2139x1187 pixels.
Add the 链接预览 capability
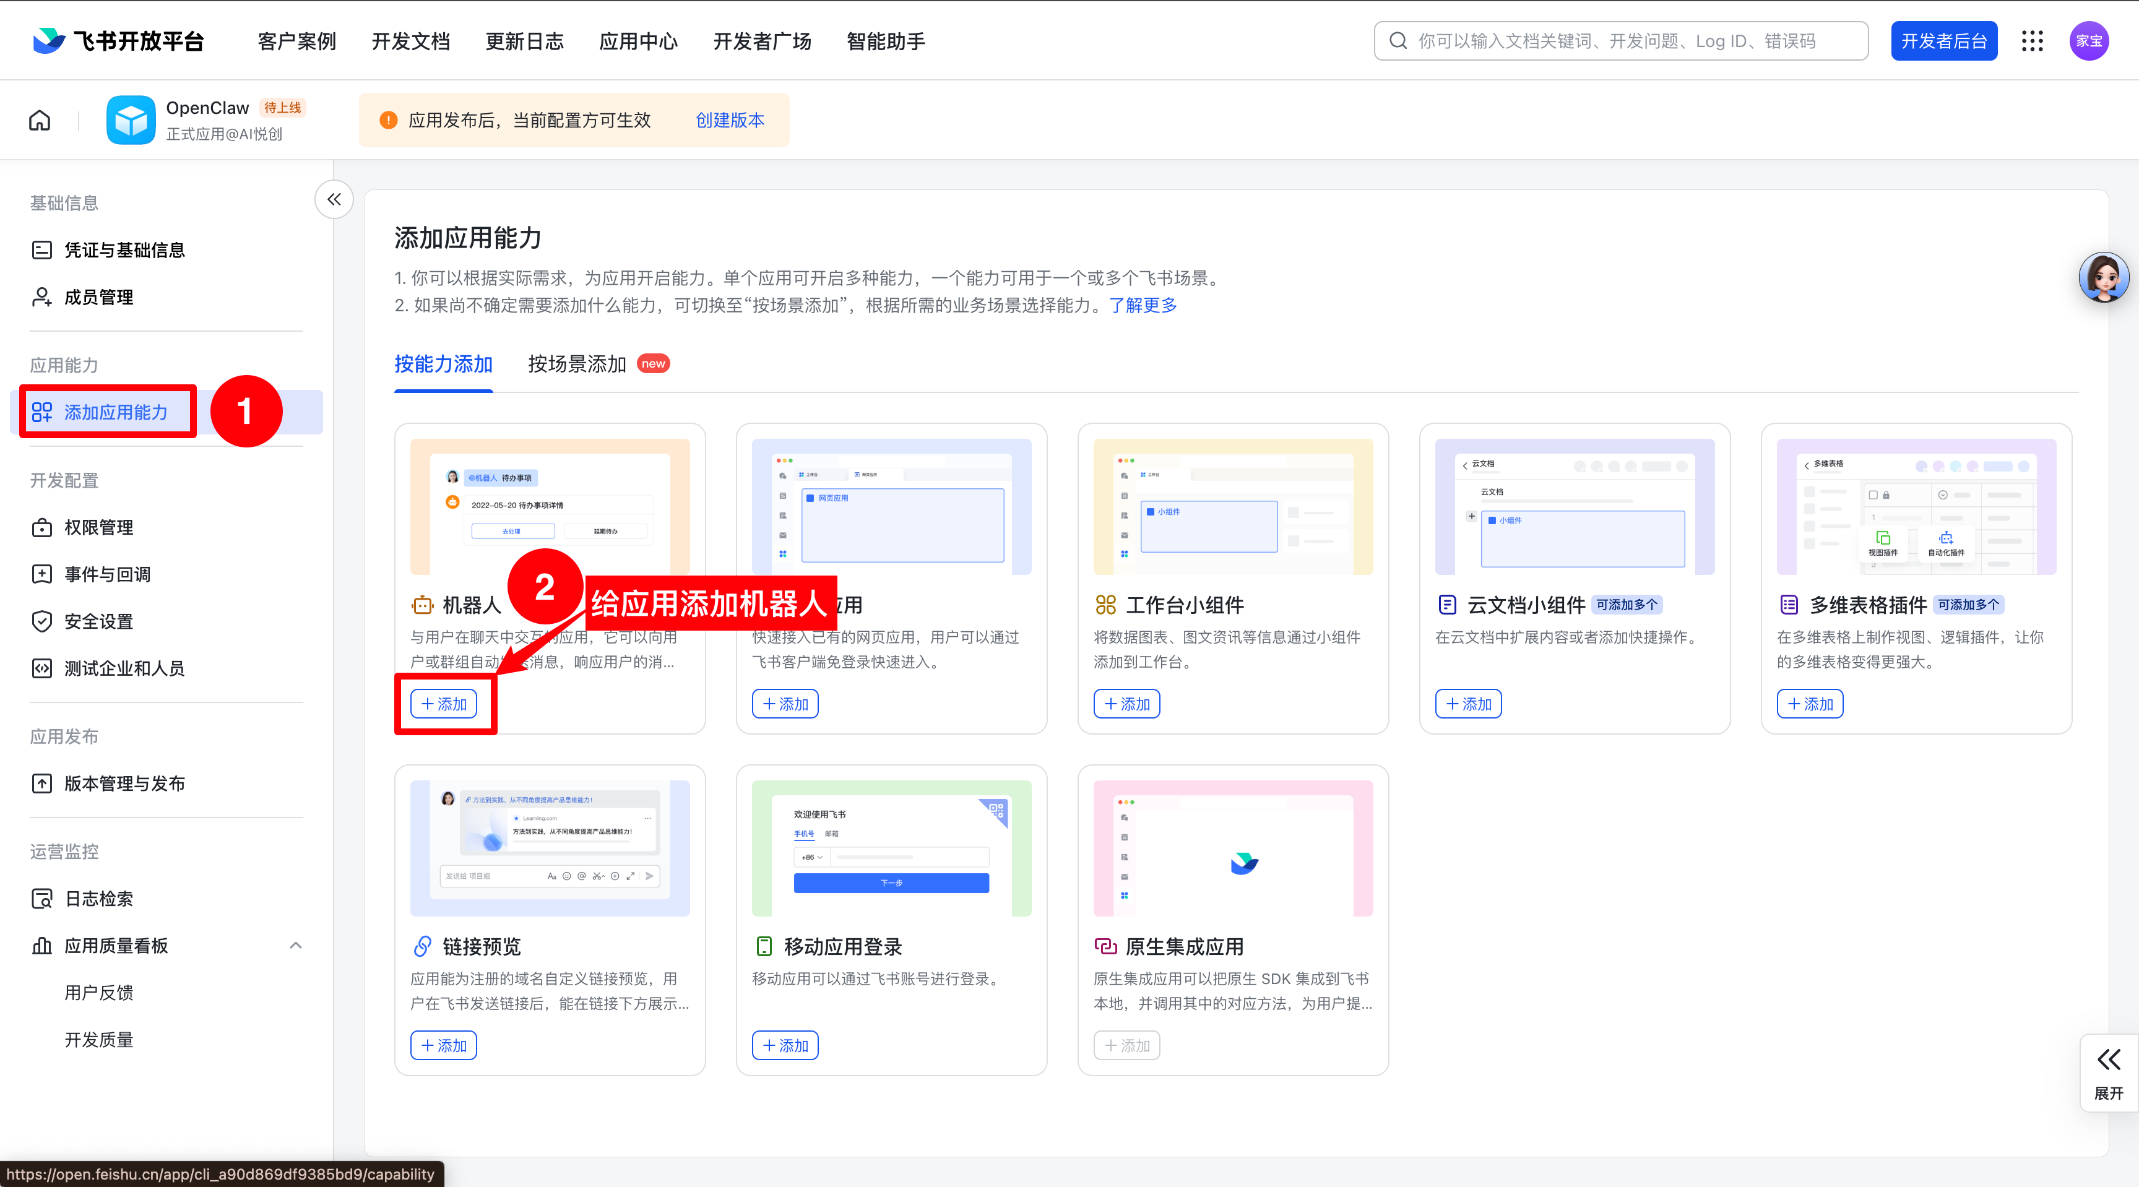pos(443,1046)
